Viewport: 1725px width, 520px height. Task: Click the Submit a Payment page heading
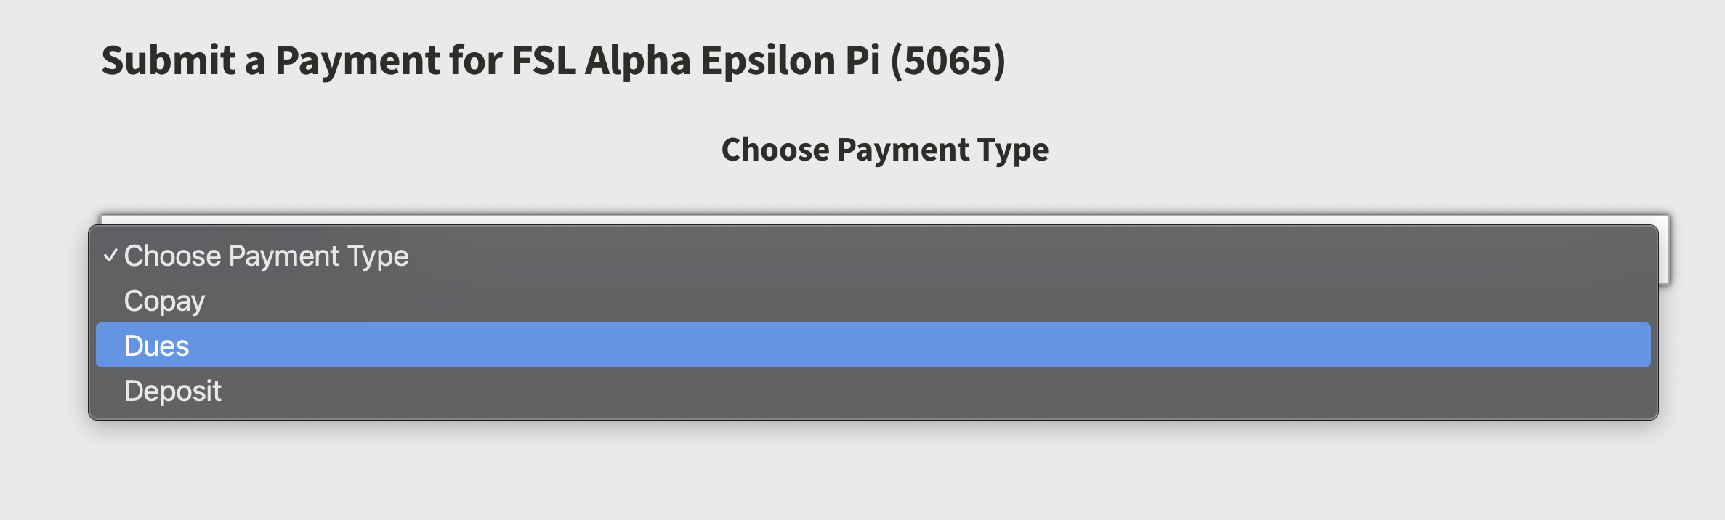click(552, 60)
